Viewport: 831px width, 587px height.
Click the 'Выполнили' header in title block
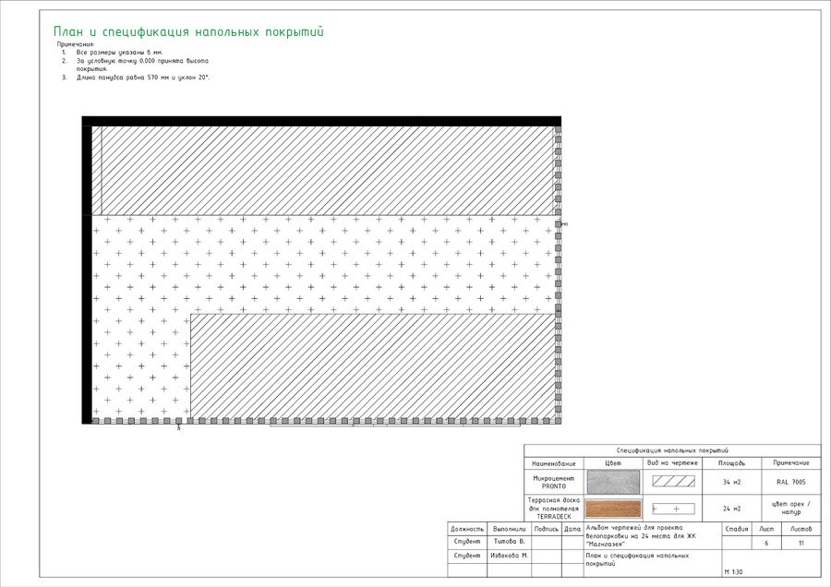510,529
